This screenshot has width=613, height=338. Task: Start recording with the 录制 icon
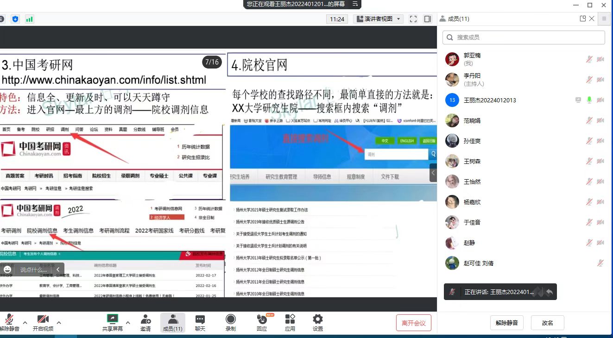click(230, 319)
